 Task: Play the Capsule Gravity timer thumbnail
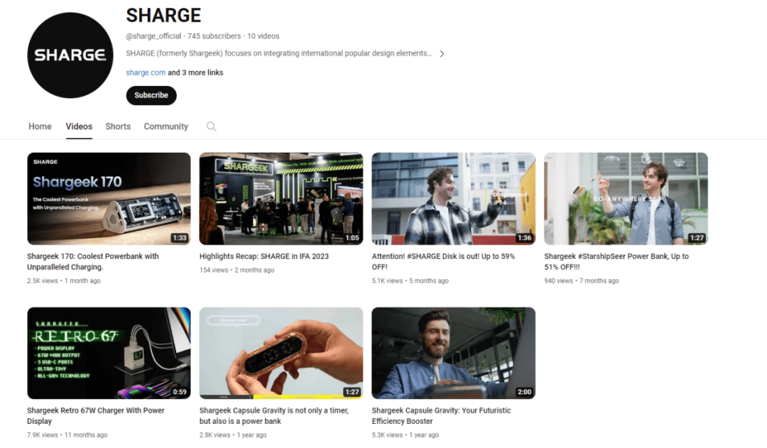pos(281,353)
